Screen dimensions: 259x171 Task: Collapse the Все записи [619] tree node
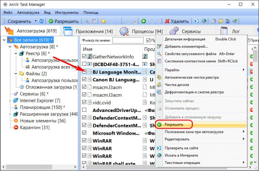coord(4,40)
